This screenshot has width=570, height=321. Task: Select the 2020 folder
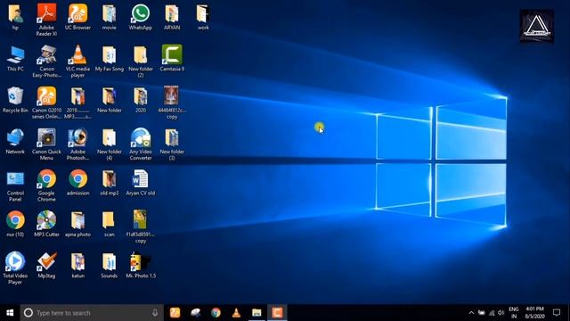click(x=141, y=100)
